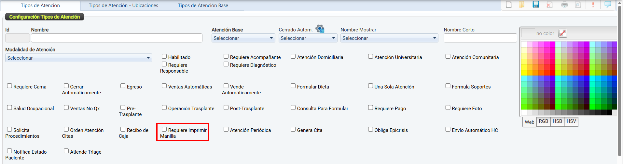
Task: Click the delete record red X icon
Action: [x=549, y=5]
